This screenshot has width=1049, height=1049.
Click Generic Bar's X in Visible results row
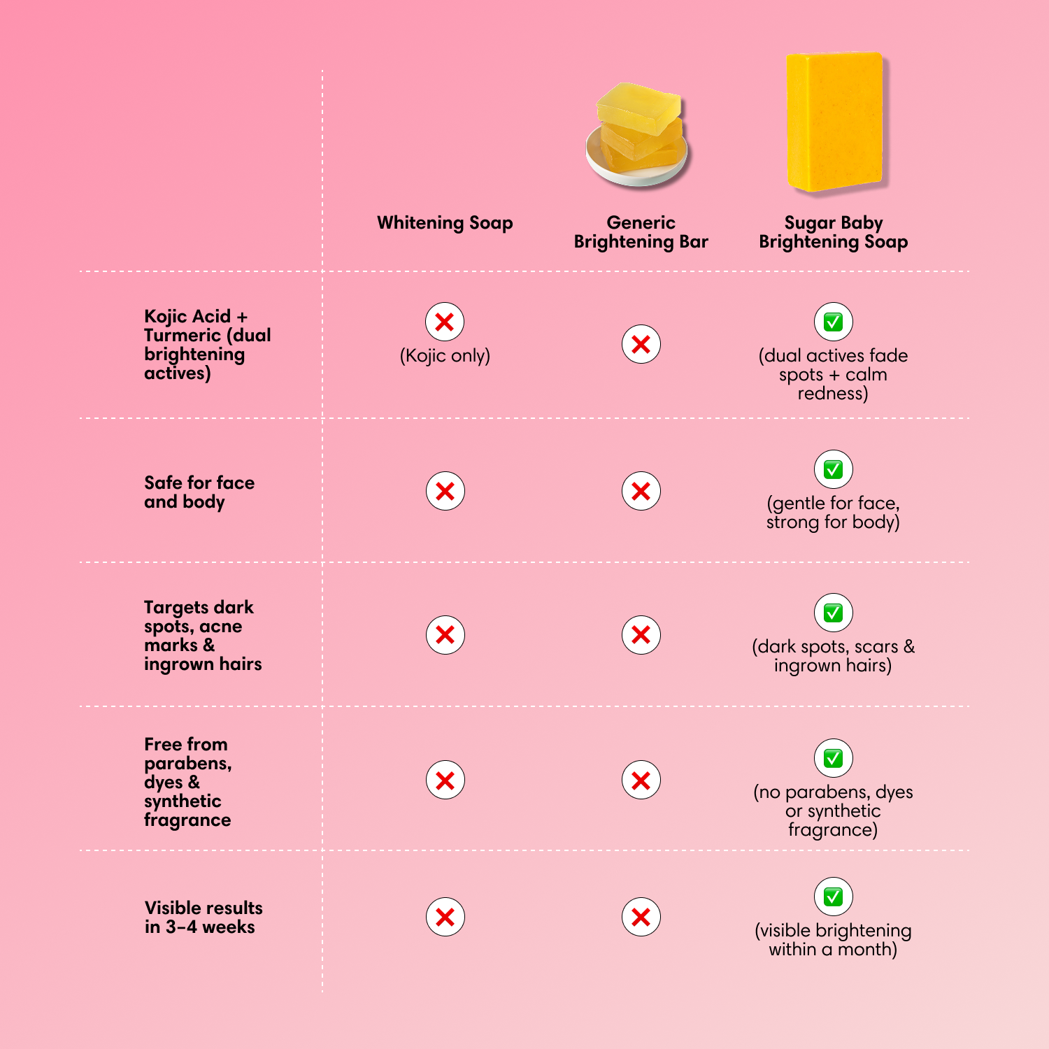(641, 917)
